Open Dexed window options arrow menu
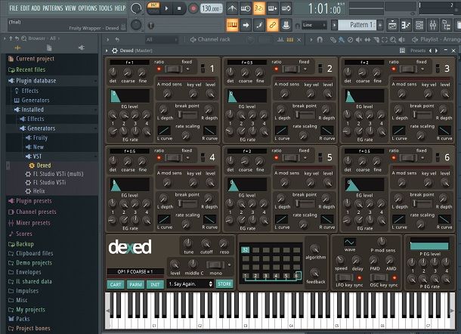Viewport: 461px width, 334px height. (107, 51)
